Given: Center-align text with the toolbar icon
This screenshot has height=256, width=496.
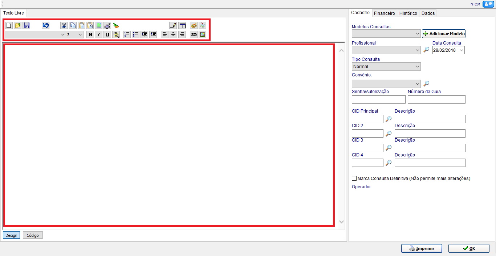Looking at the screenshot, I should [x=174, y=35].
